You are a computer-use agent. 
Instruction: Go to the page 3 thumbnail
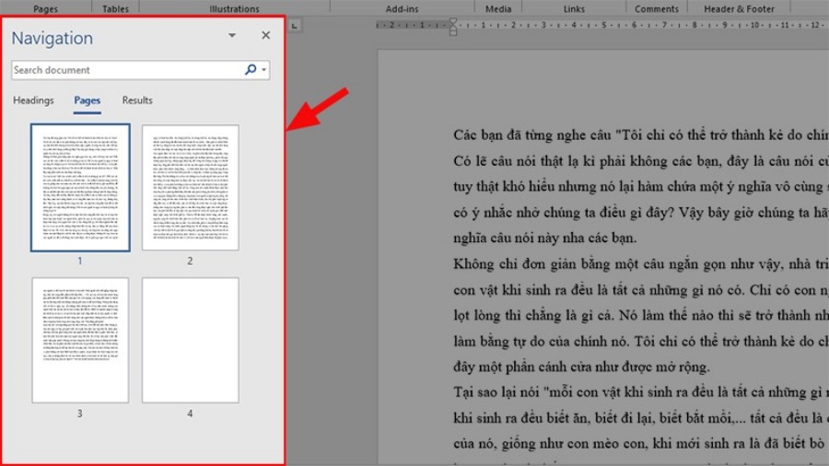[80, 340]
